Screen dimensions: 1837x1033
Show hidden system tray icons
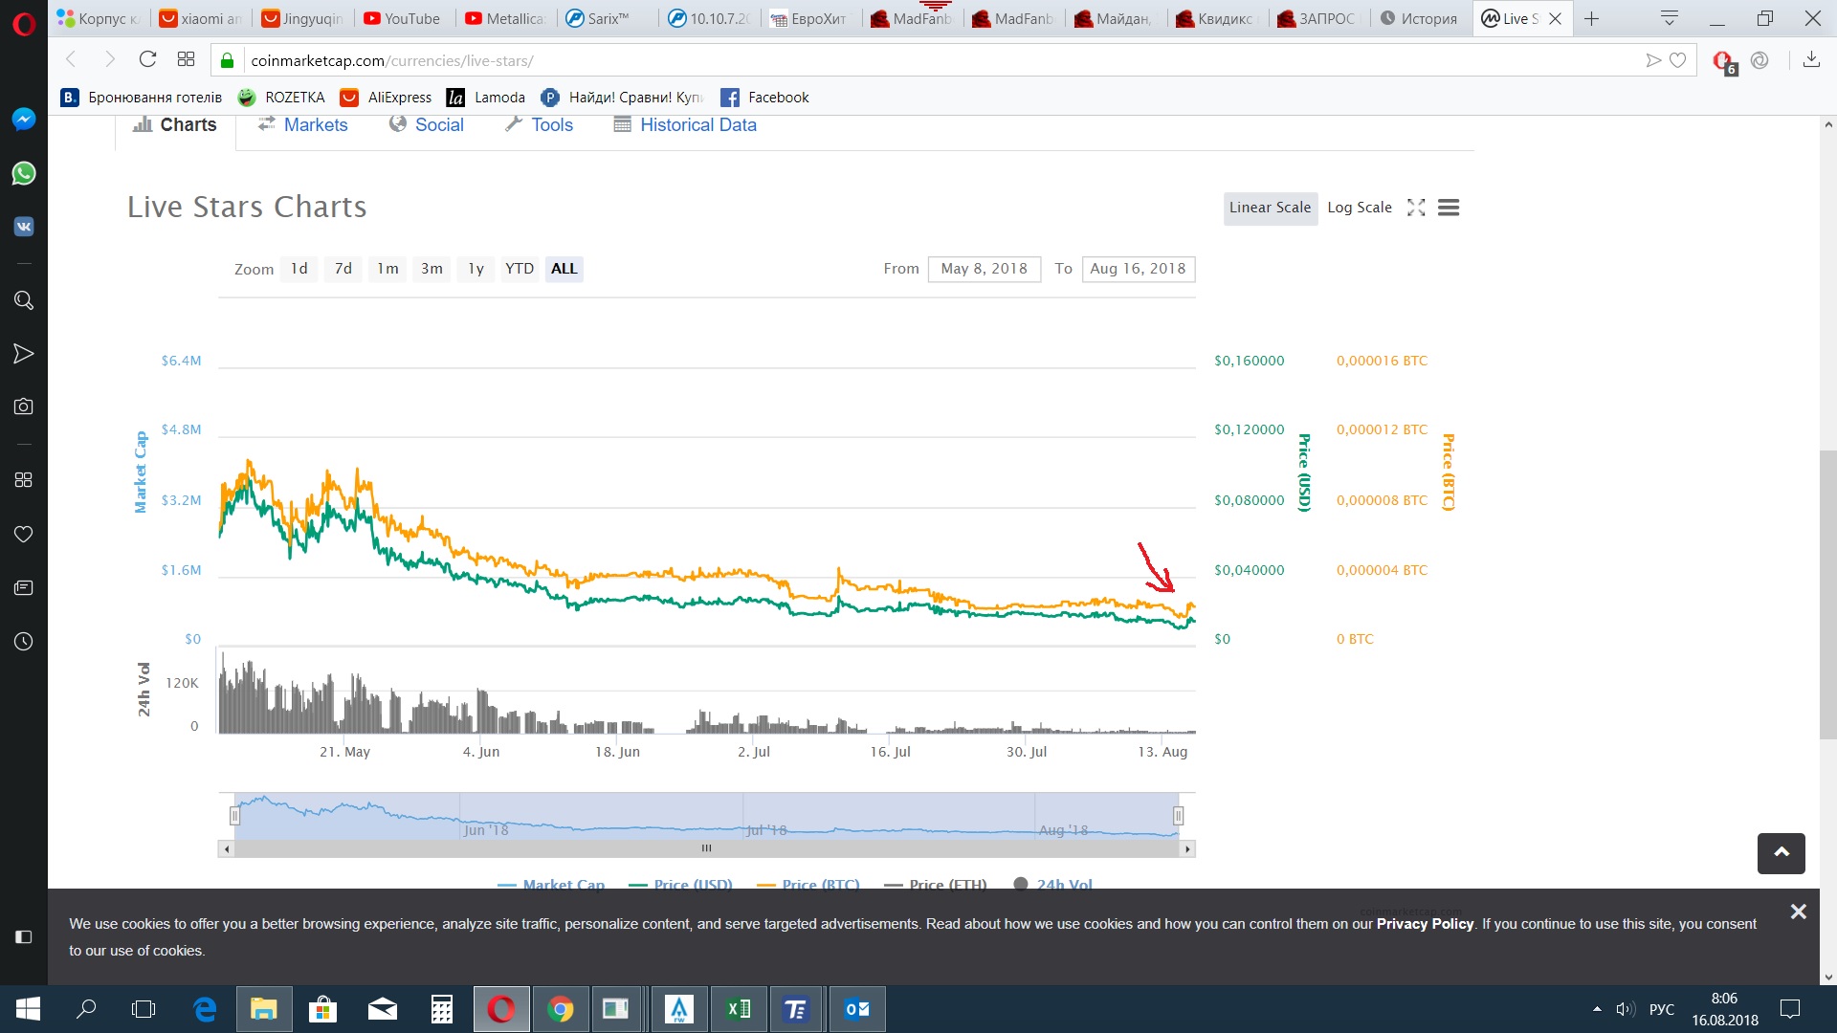click(1597, 1009)
